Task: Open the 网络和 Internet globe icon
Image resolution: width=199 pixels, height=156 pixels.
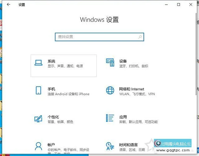Action: click(110, 90)
